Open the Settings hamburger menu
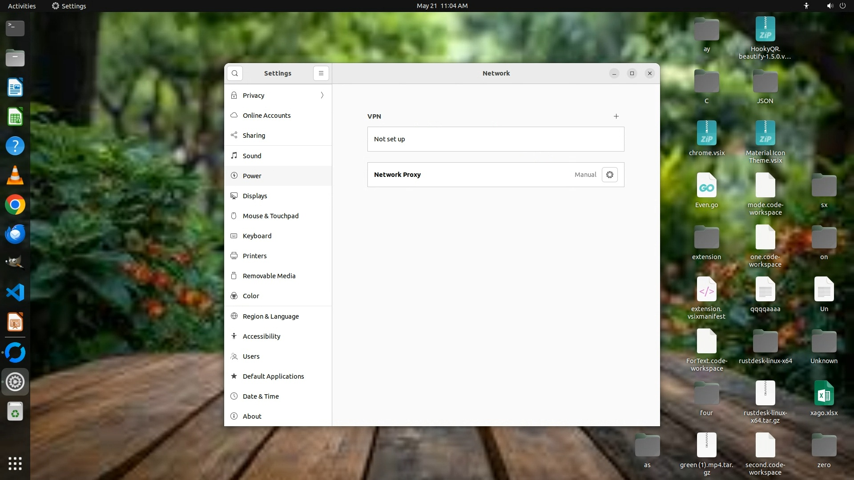The height and width of the screenshot is (480, 854). pos(321,73)
